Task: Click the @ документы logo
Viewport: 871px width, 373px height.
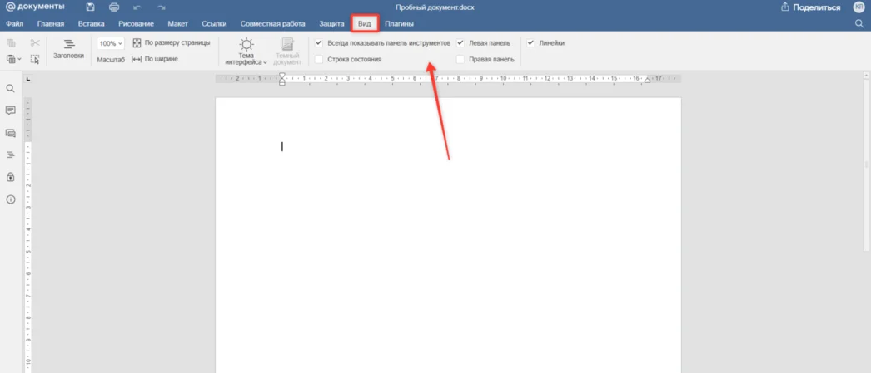Action: click(35, 7)
